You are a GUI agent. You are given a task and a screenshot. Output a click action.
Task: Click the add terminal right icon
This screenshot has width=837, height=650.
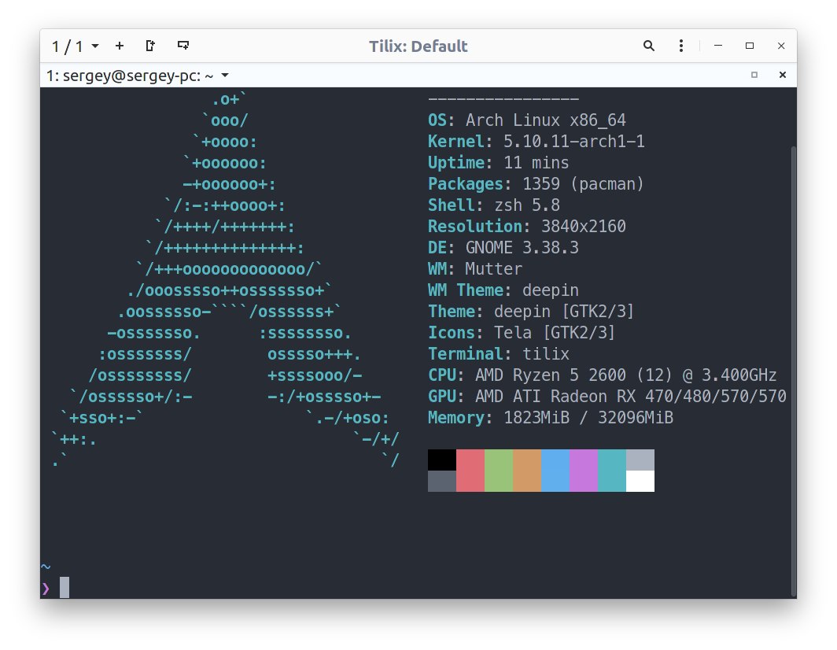coord(150,46)
